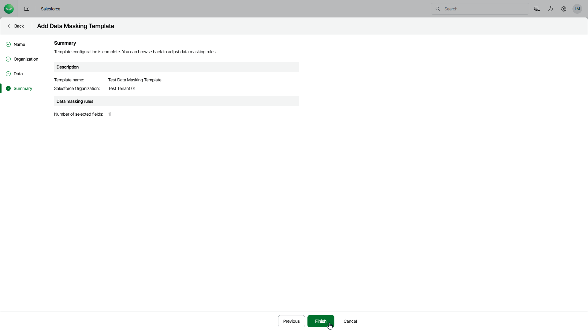Click the Name step checkmark icon

point(8,44)
